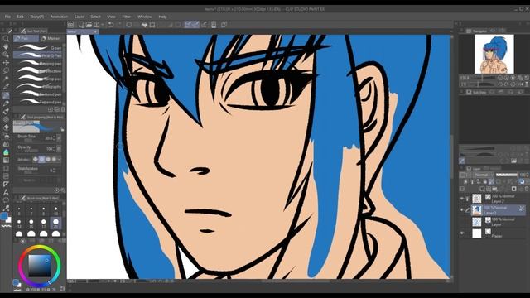Viewport: 530px width, 298px height.
Task: Open the Select menu
Action: pos(96,17)
